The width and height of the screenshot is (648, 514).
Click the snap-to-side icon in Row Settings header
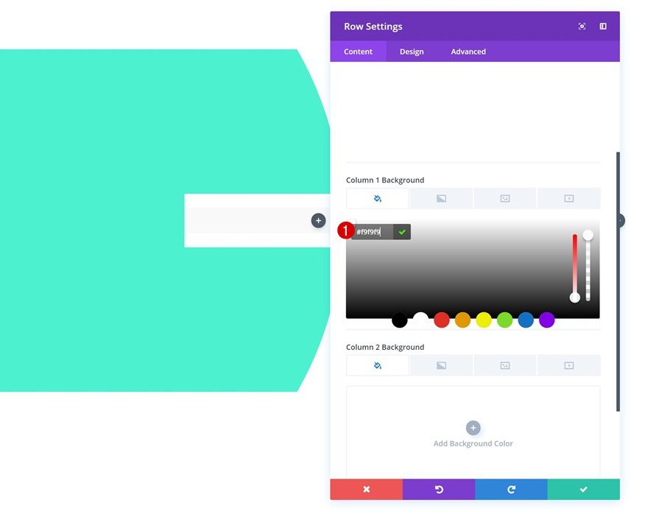click(x=602, y=26)
